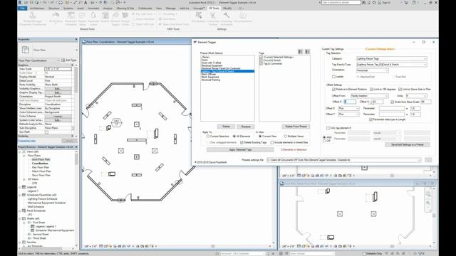Screen dimensions: 456x256
Task: Click the Sign In user icon
Action: 380,3
